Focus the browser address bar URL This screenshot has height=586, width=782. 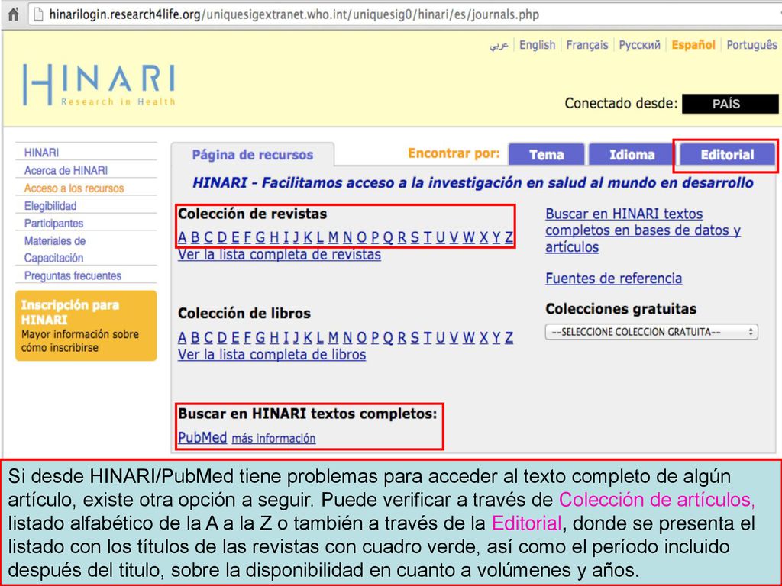[x=294, y=14]
